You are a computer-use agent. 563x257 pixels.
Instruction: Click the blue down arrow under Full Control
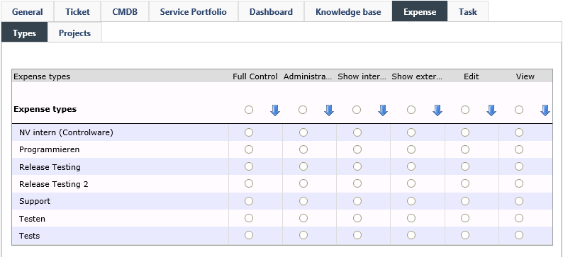click(275, 110)
